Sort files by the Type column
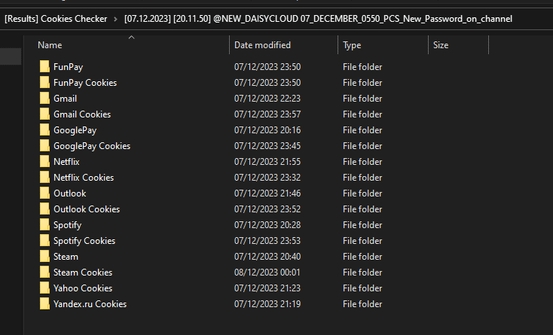The image size is (553, 335). pos(352,45)
